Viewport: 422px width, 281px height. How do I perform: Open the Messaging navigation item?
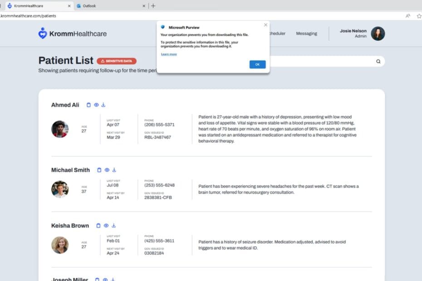307,34
